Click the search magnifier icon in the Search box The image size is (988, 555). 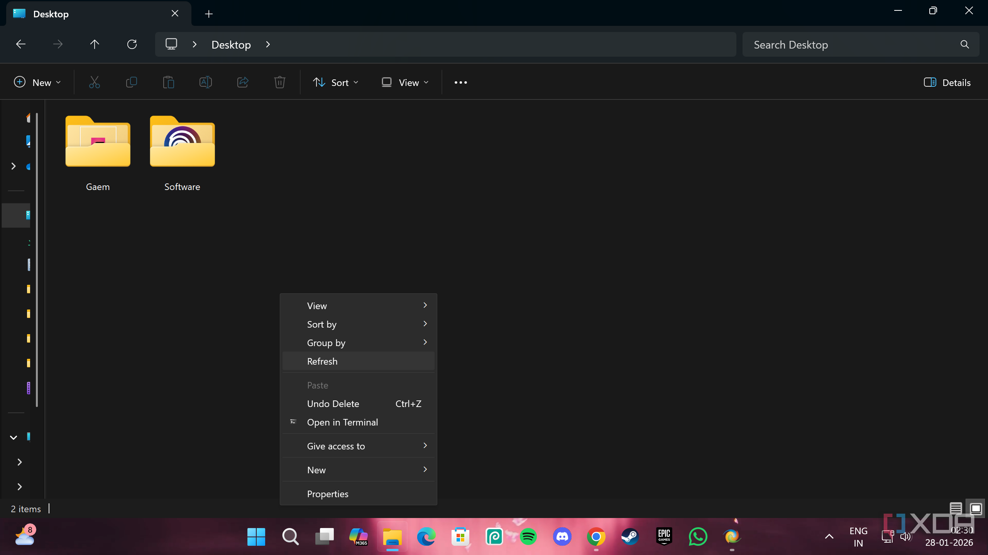pyautogui.click(x=965, y=44)
